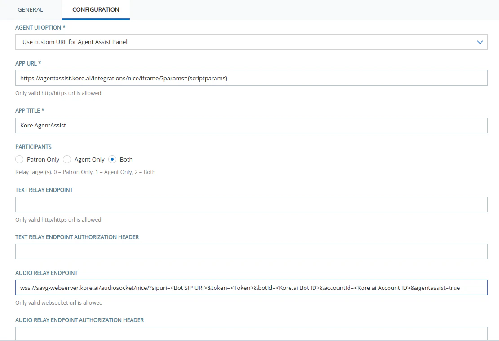Click the Kore AgentAssist title value
The image size is (499, 341).
pos(43,125)
